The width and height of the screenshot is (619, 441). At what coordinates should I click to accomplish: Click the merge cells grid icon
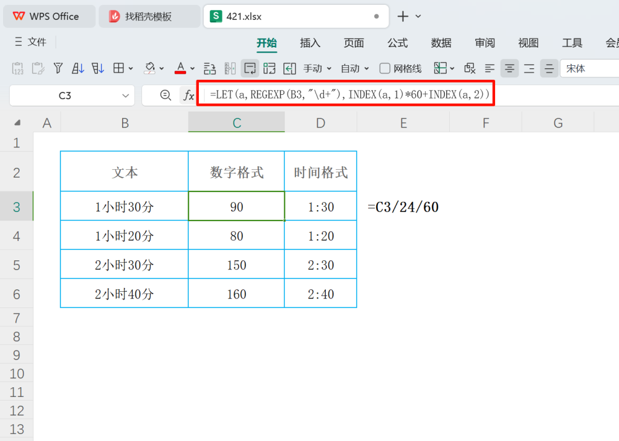[269, 68]
